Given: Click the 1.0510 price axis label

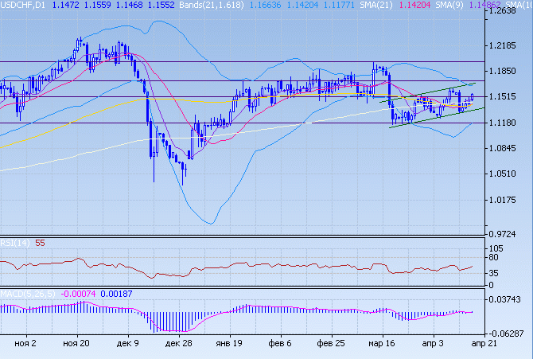Looking at the screenshot, I should 507,174.
